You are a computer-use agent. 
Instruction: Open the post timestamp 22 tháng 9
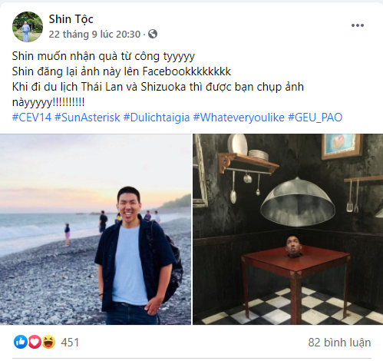pos(94,34)
